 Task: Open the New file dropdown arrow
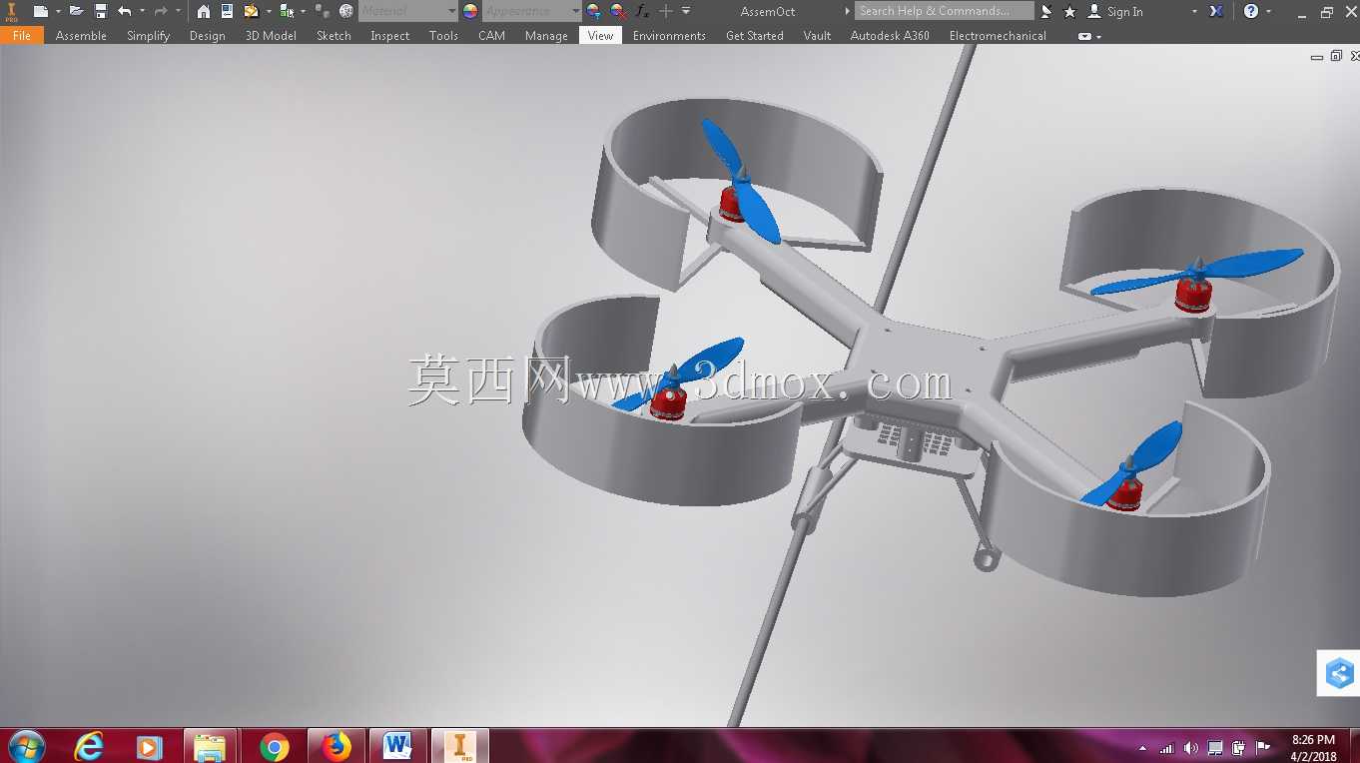(x=58, y=11)
